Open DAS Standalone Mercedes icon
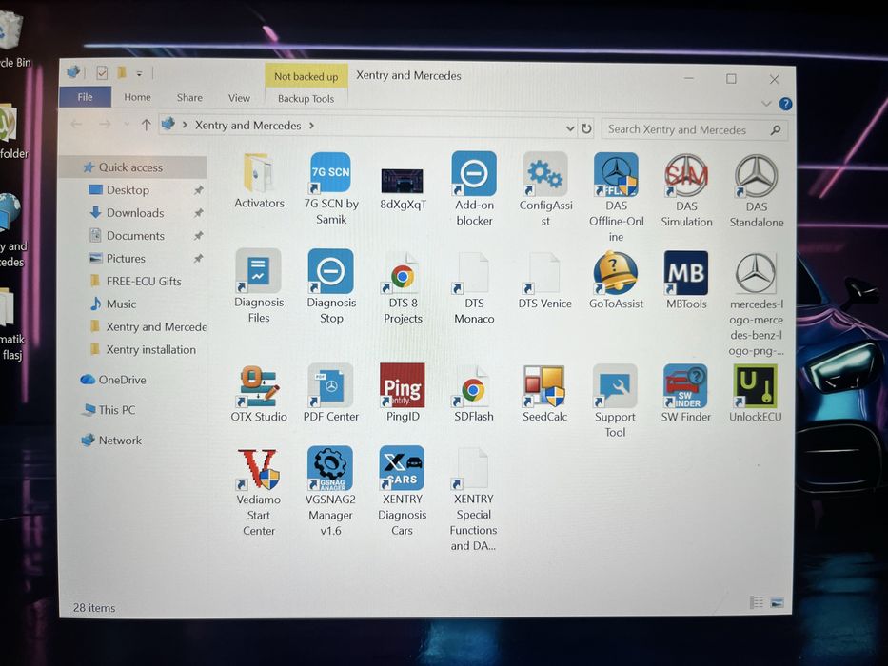 coord(757,191)
